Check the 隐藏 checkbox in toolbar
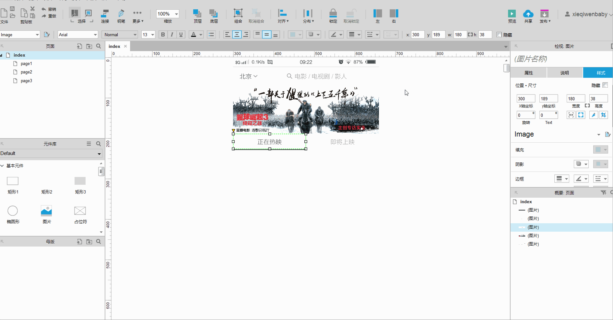613x320 pixels. pos(499,35)
